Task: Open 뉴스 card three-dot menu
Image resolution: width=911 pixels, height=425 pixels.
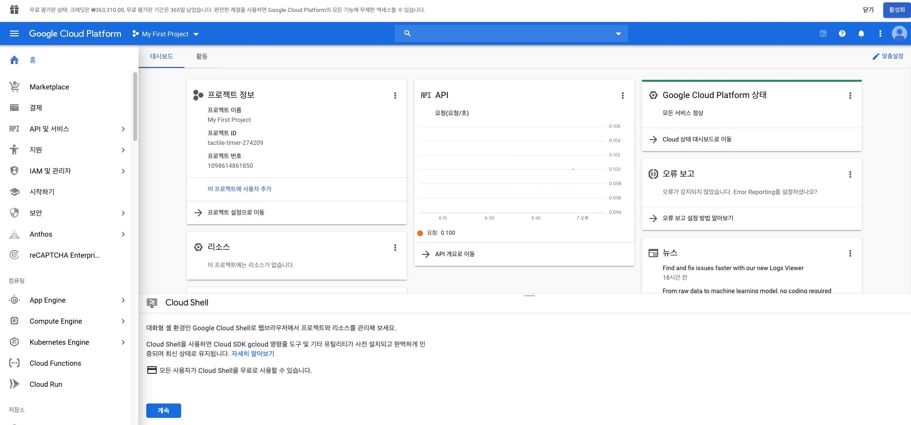Action: pyautogui.click(x=850, y=253)
